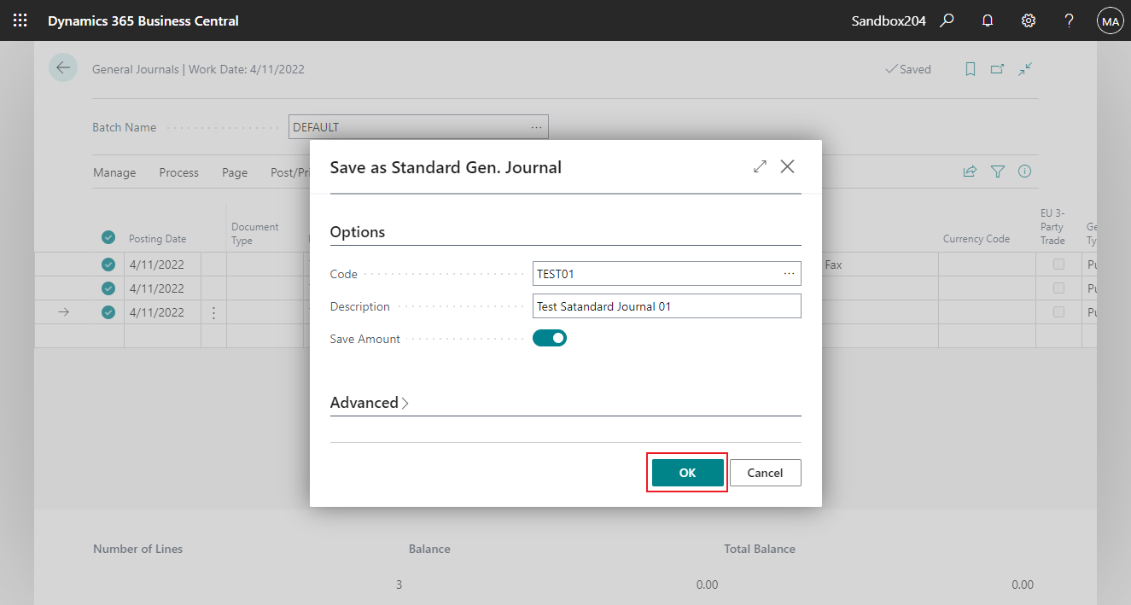Click the bookmark icon in the page header

point(971,68)
